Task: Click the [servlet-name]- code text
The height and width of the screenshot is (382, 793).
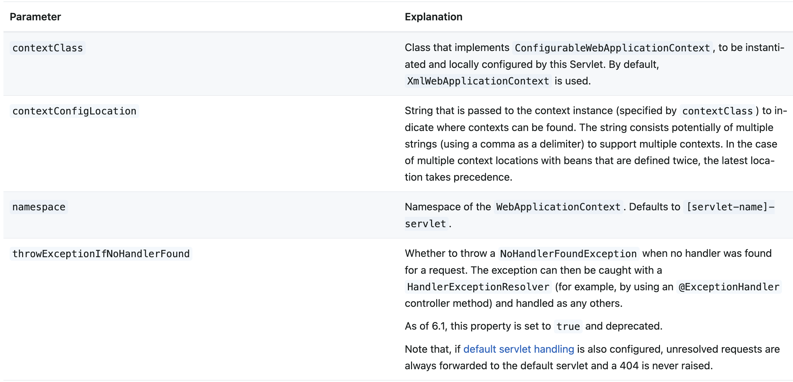Action: click(x=730, y=207)
